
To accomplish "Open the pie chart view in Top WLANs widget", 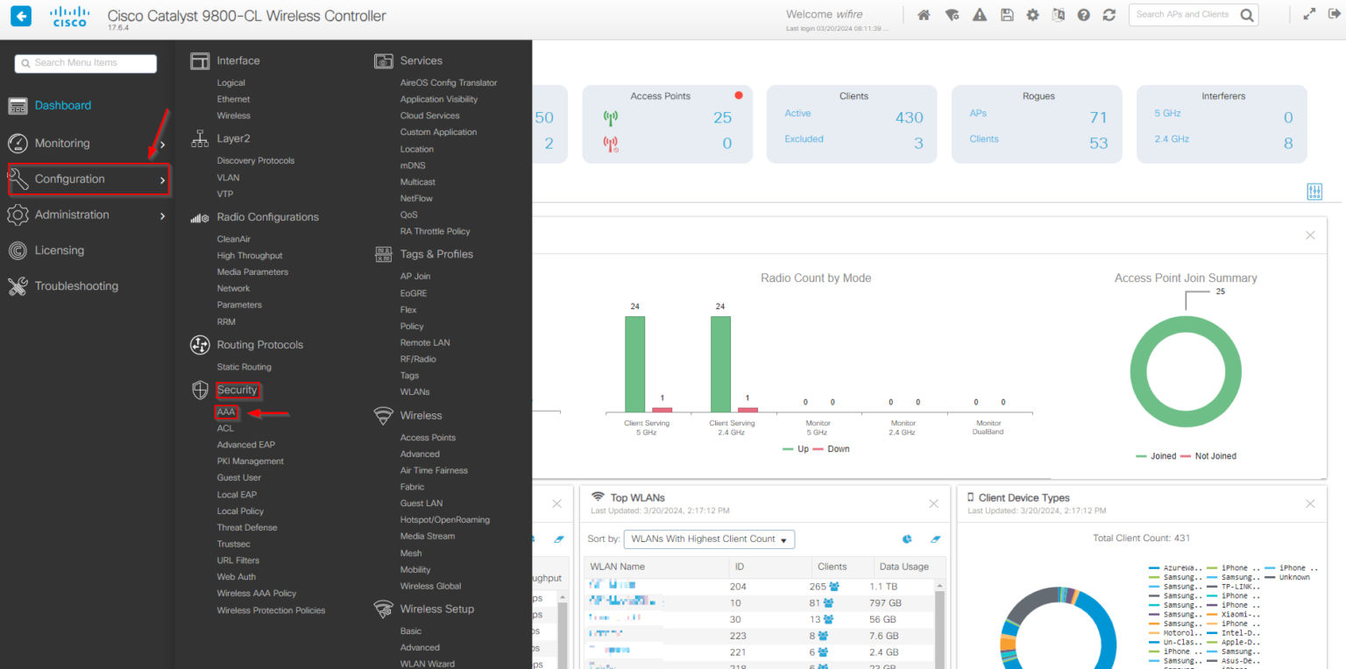I will click(908, 539).
